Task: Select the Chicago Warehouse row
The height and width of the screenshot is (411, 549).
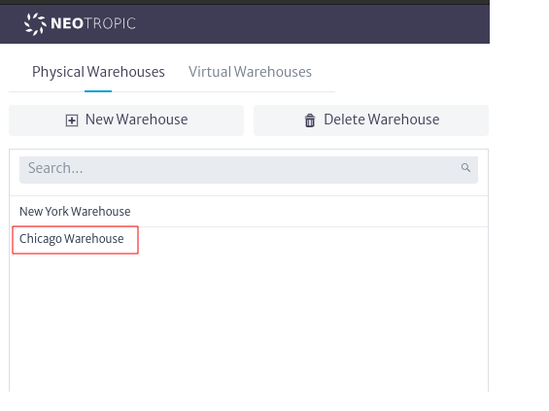Action: click(x=249, y=240)
